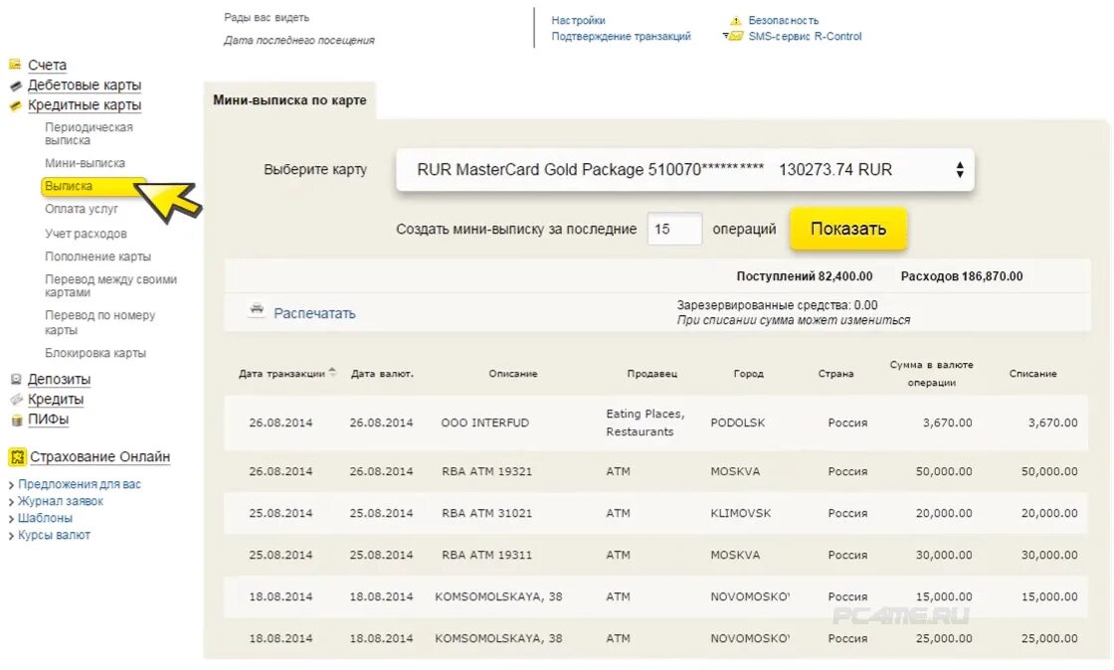The height and width of the screenshot is (670, 1114).
Task: Open the Настройки link
Action: 578,21
